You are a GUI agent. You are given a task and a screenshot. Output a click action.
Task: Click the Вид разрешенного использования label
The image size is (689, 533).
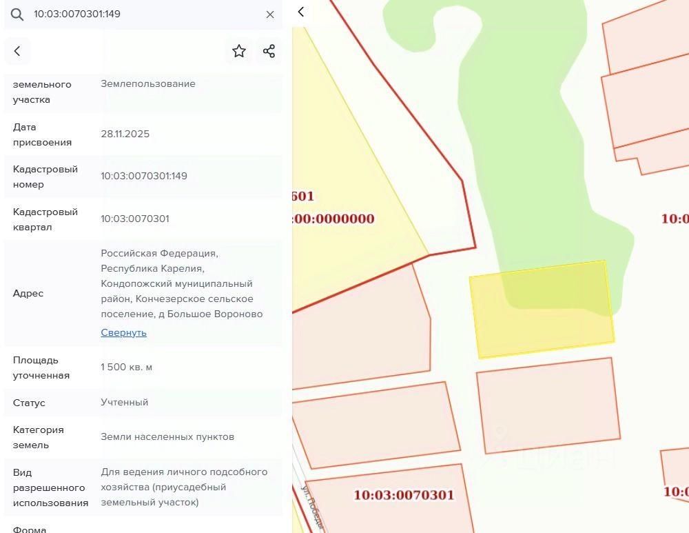click(x=50, y=487)
